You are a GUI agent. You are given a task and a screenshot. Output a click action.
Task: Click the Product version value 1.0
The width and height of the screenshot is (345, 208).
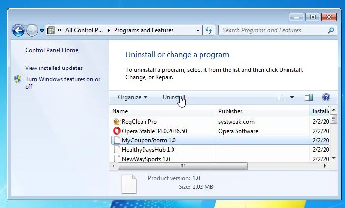[196, 178]
